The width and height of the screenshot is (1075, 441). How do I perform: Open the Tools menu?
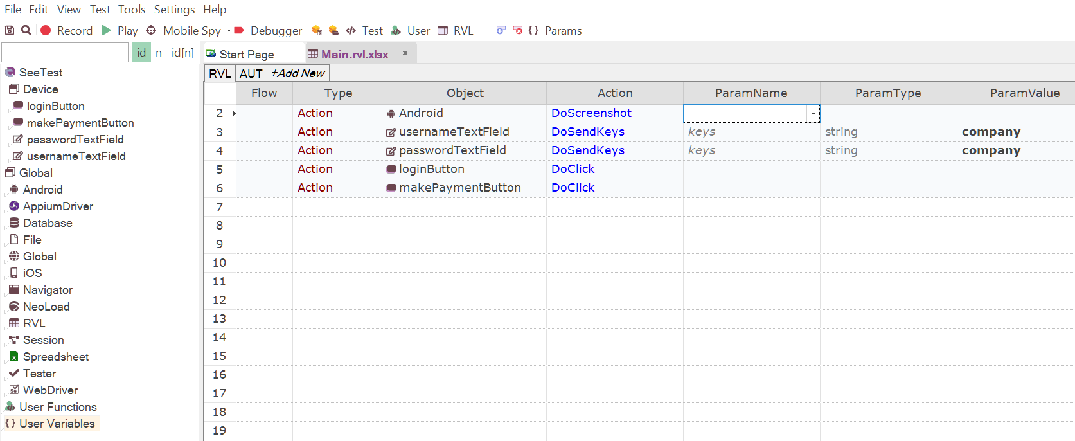pos(132,10)
